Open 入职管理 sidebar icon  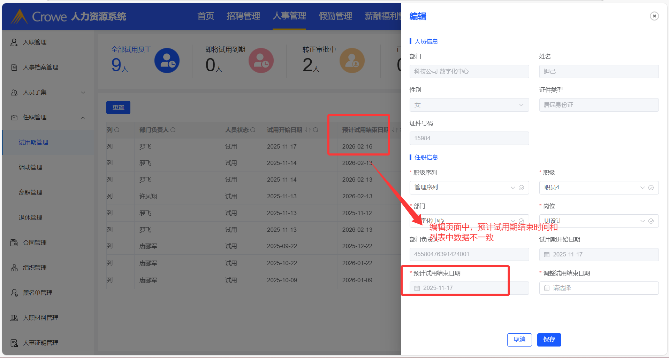pos(14,42)
